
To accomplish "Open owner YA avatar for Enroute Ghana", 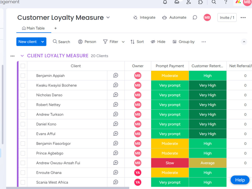I will tap(138, 172).
